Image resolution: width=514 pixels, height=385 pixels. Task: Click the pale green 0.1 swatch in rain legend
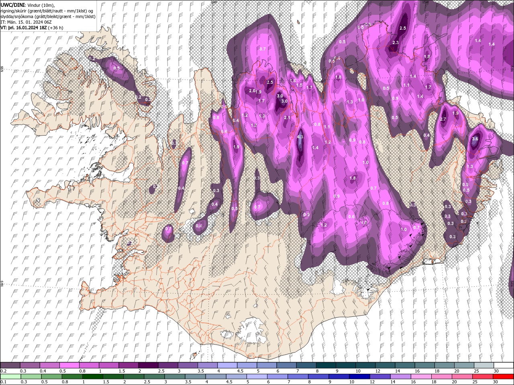(x=10, y=376)
